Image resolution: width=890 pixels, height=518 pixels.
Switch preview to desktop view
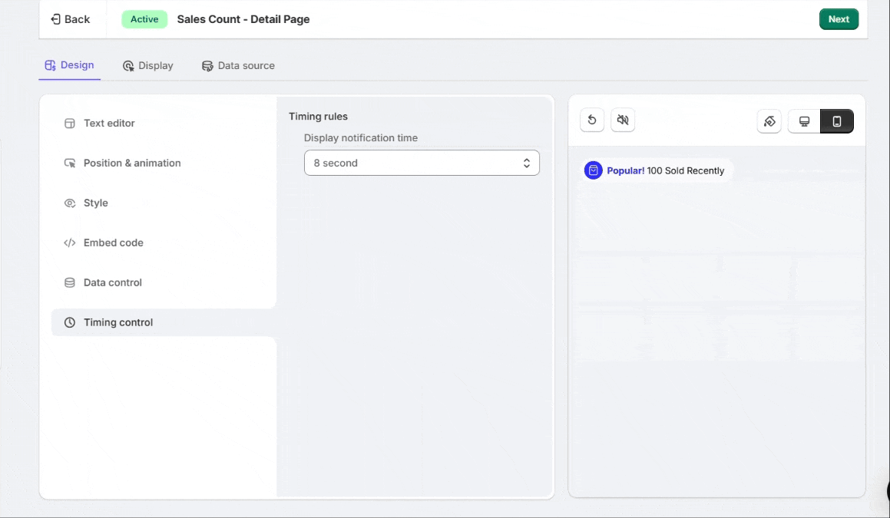(804, 121)
